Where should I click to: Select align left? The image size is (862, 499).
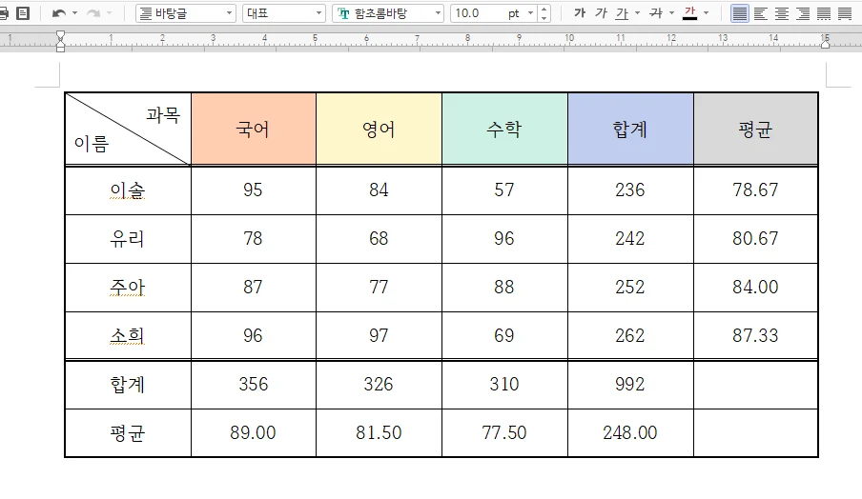pos(761,13)
